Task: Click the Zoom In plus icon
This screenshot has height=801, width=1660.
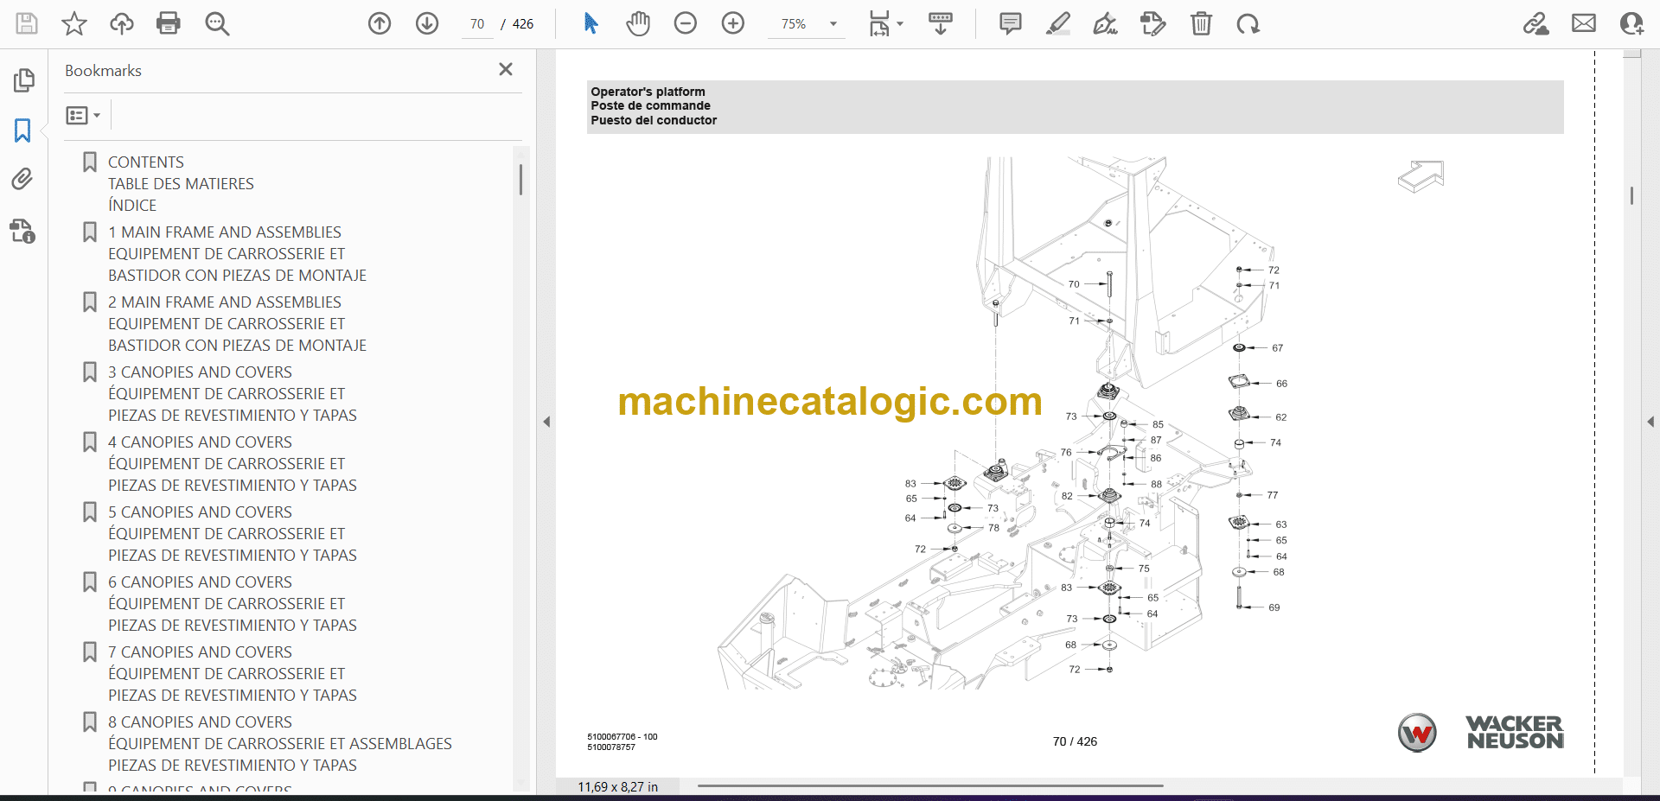Action: [733, 23]
